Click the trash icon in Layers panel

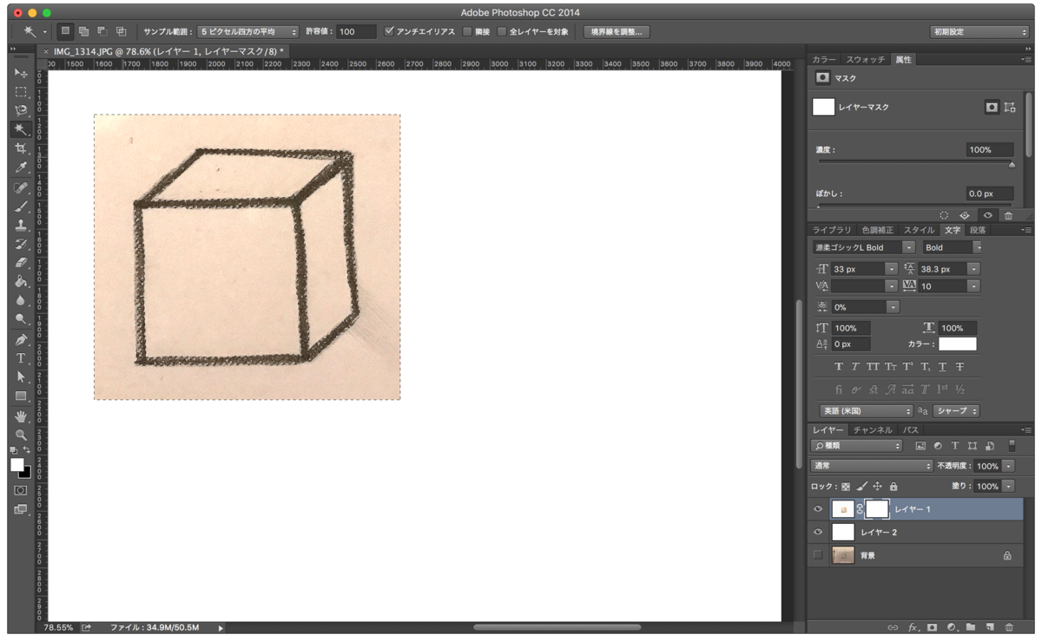pyautogui.click(x=1008, y=626)
